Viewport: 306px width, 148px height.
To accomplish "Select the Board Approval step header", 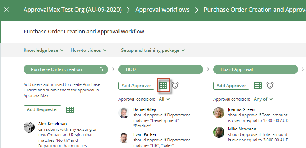I will 256,69.
